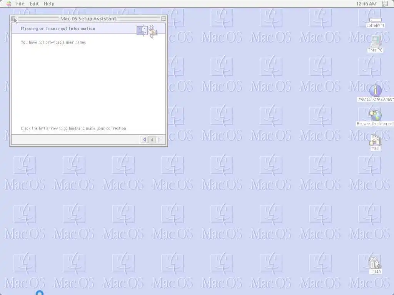394x295 pixels.
Task: Select the Browse the Internet icon
Action: point(375,115)
